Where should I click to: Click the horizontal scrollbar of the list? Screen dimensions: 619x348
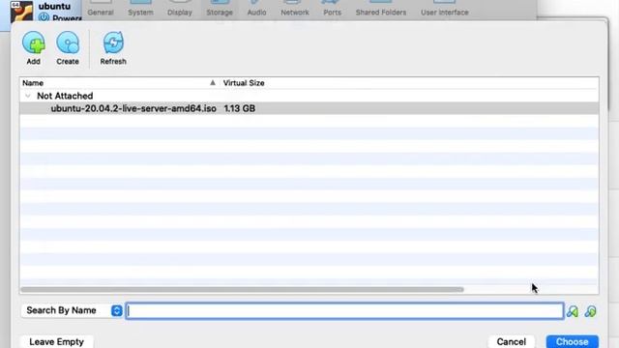pos(242,290)
